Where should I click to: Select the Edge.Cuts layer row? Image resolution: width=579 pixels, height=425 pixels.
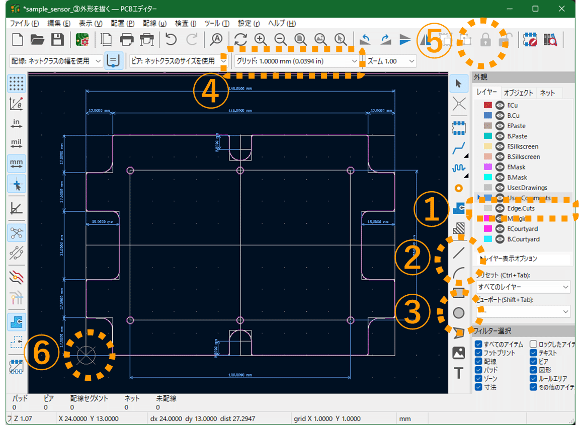(x=524, y=208)
